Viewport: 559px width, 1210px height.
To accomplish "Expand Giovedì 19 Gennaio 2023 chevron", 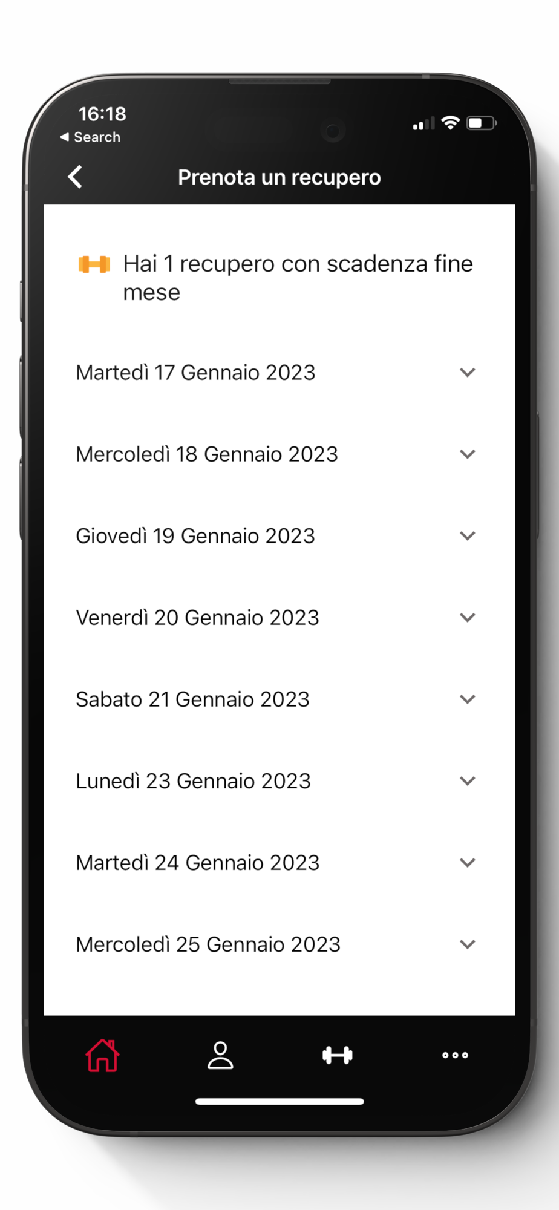I will (467, 535).
